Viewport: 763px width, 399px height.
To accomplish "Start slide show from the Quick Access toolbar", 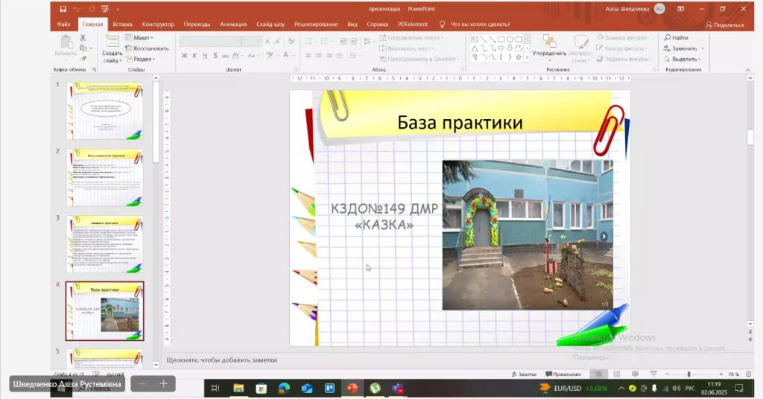I will 105,9.
